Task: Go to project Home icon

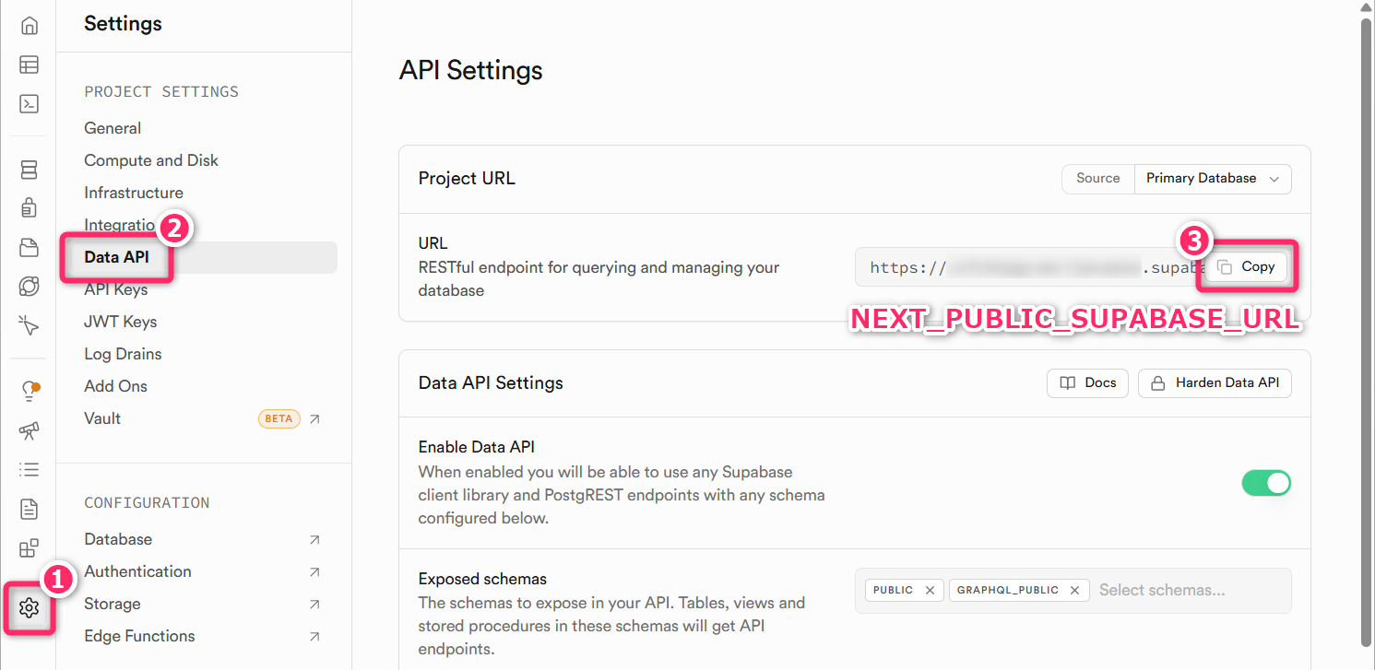Action: click(29, 26)
